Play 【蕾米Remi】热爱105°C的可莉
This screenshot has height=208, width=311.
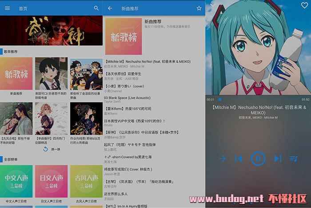(x=154, y=111)
